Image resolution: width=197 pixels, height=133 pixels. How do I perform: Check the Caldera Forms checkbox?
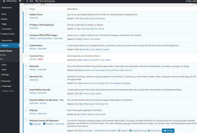tap(26, 15)
